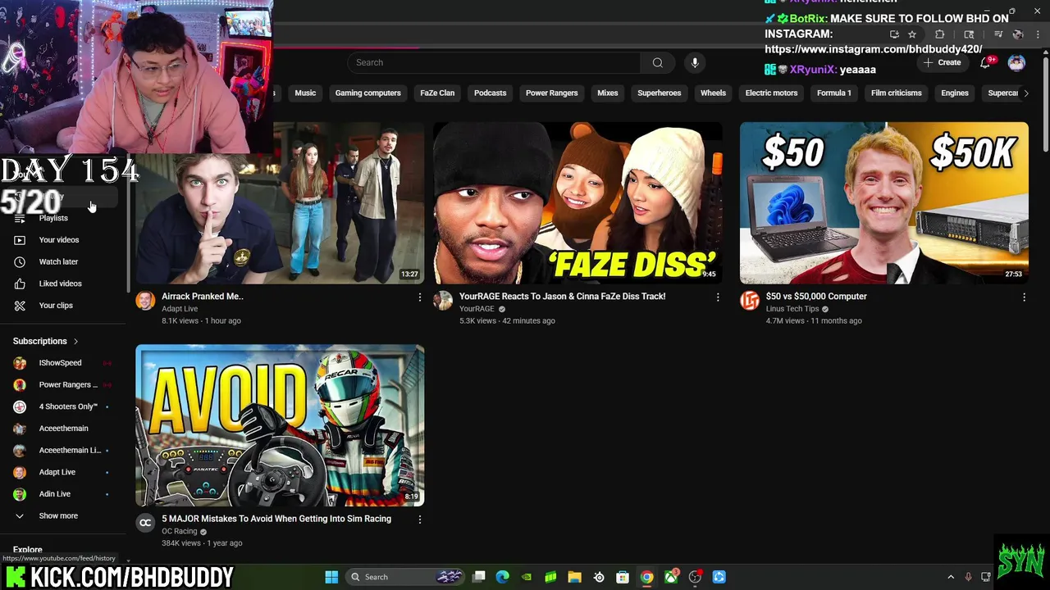Open Task View from the taskbar
The height and width of the screenshot is (590, 1050).
(479, 577)
